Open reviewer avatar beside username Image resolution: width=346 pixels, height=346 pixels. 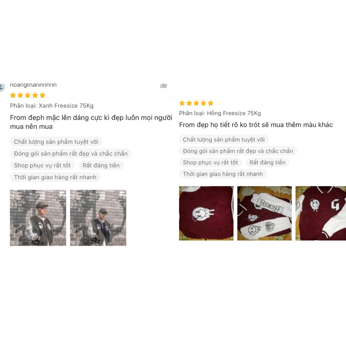[x=2, y=87]
